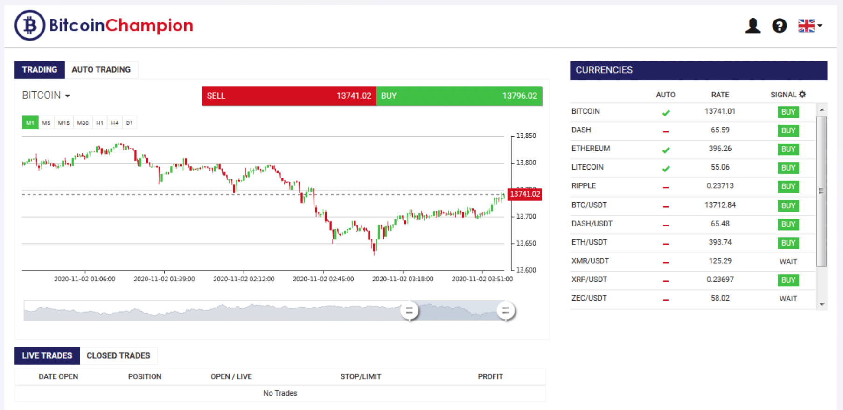Image resolution: width=843 pixels, height=410 pixels.
Task: Click BUY signal for ETHEREUM row
Action: [788, 149]
